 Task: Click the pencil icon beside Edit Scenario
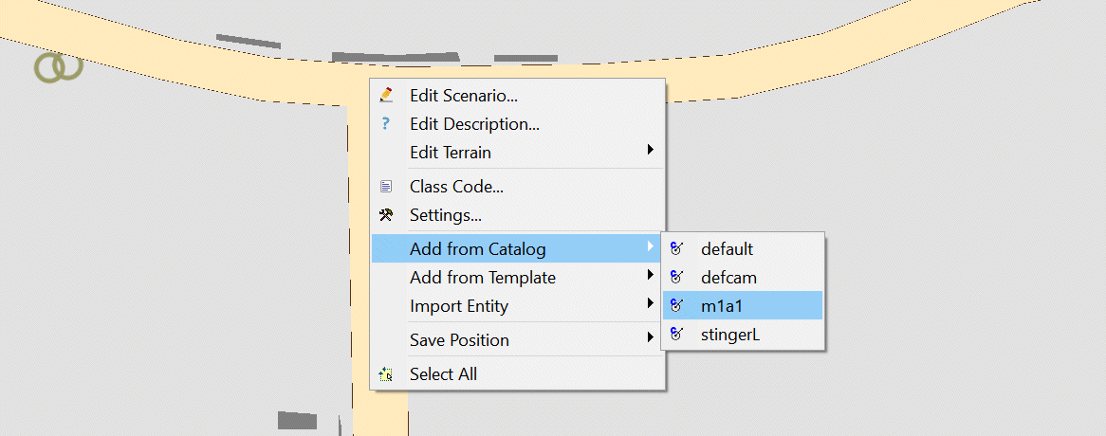(385, 95)
